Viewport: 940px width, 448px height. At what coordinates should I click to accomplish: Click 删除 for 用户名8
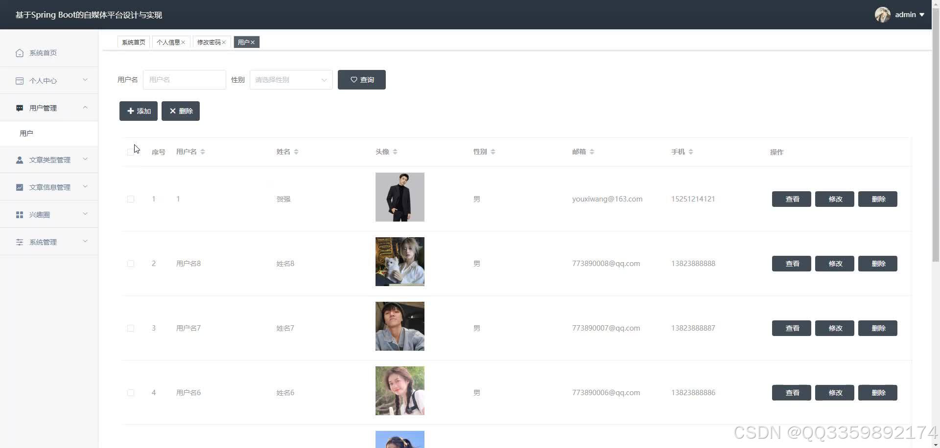pos(878,264)
